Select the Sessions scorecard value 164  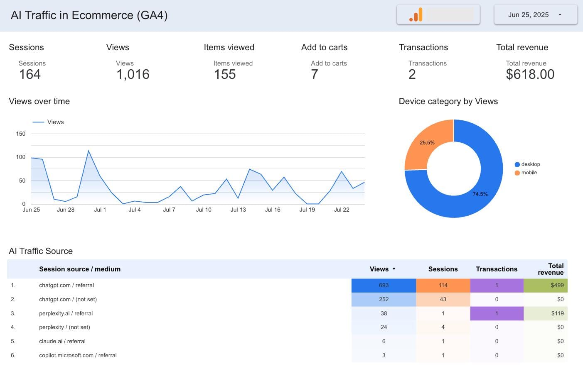pyautogui.click(x=30, y=74)
